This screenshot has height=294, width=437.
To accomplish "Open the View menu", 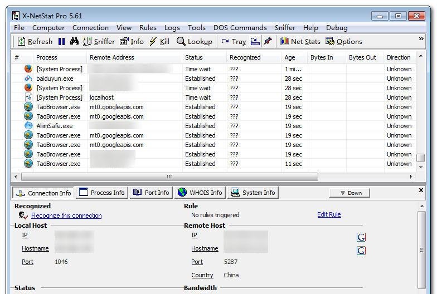I will 124,28.
